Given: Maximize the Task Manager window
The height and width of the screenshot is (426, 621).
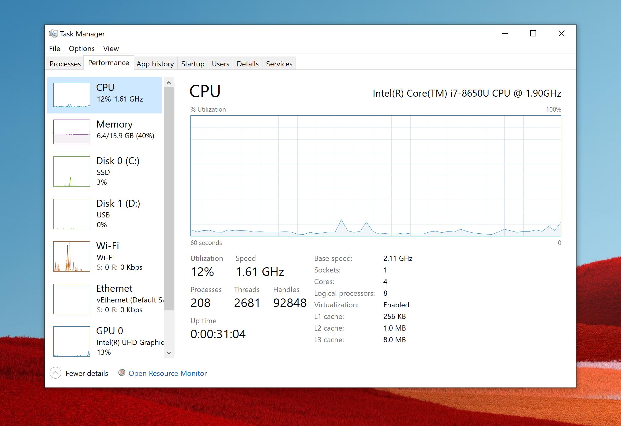Looking at the screenshot, I should point(533,33).
